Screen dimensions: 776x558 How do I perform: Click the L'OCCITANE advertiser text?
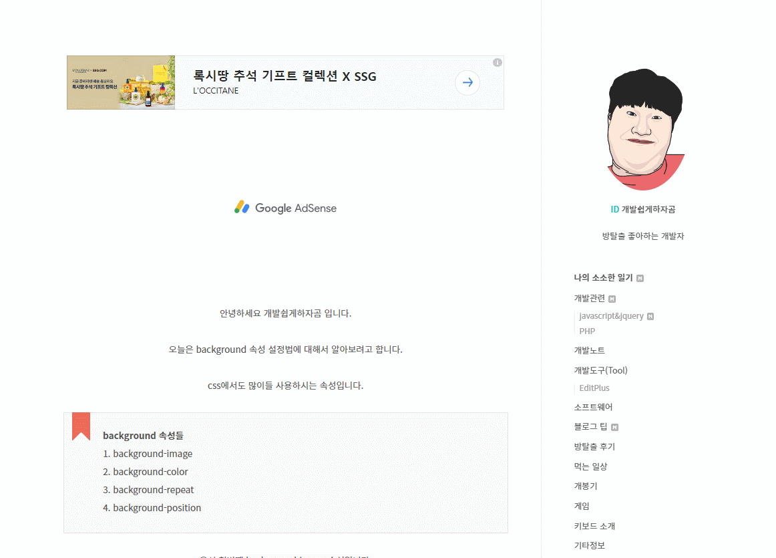point(216,91)
